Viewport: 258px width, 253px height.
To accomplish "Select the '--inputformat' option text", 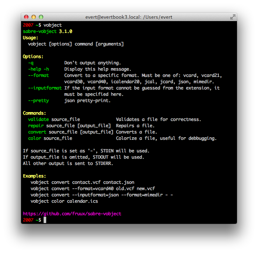I will 45,88.
